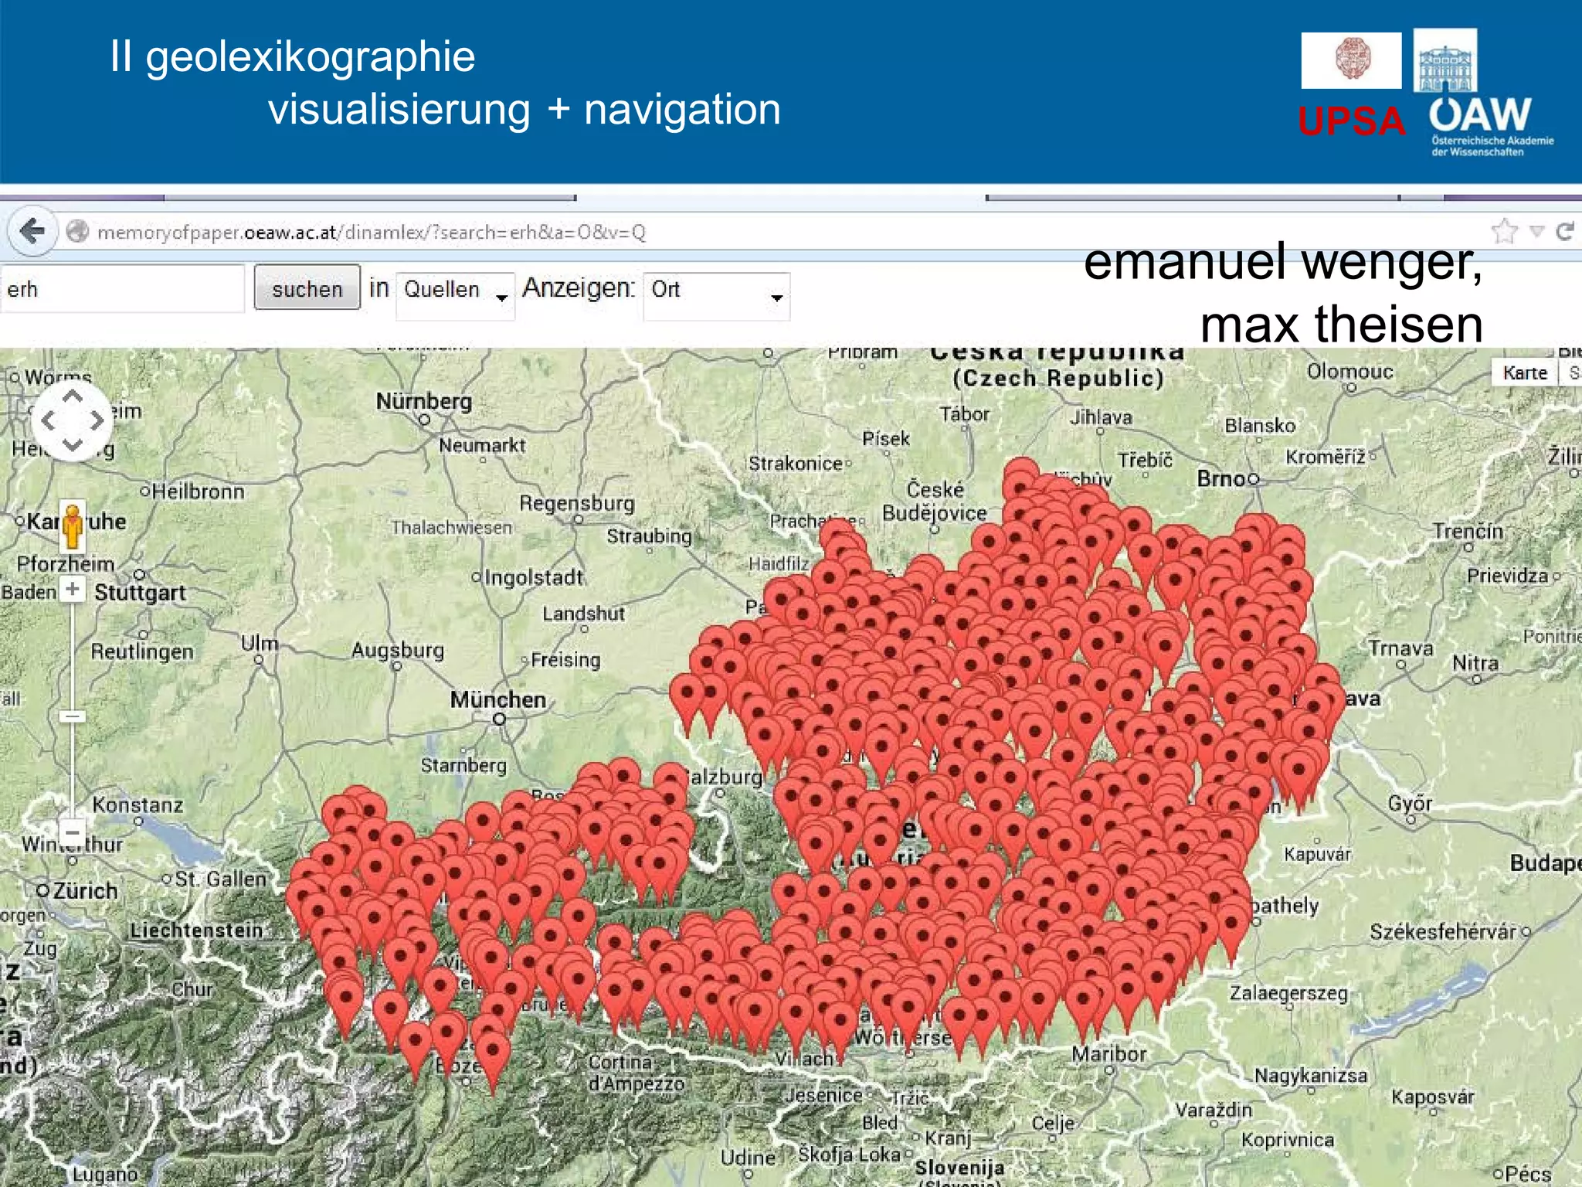
Task: Open bookmark dropdown arrow next to star
Action: coord(1537,231)
